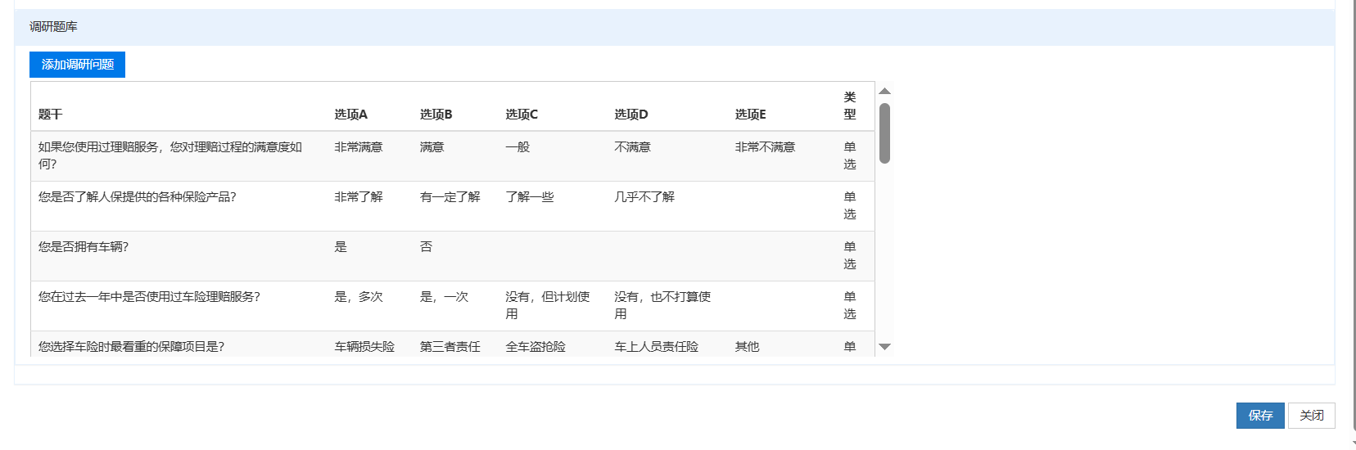Click the 是，一次 cell
The image size is (1356, 450).
pyautogui.click(x=444, y=297)
